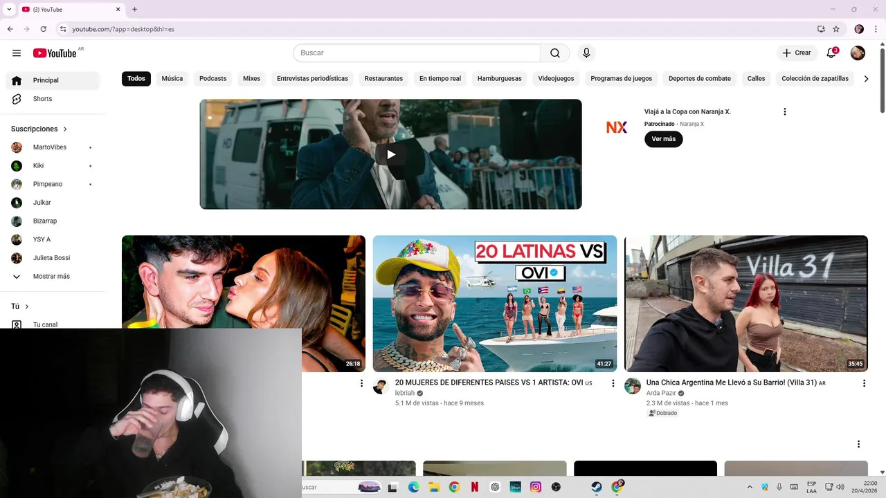Expand Mostrar más subscriptions

tap(53, 276)
